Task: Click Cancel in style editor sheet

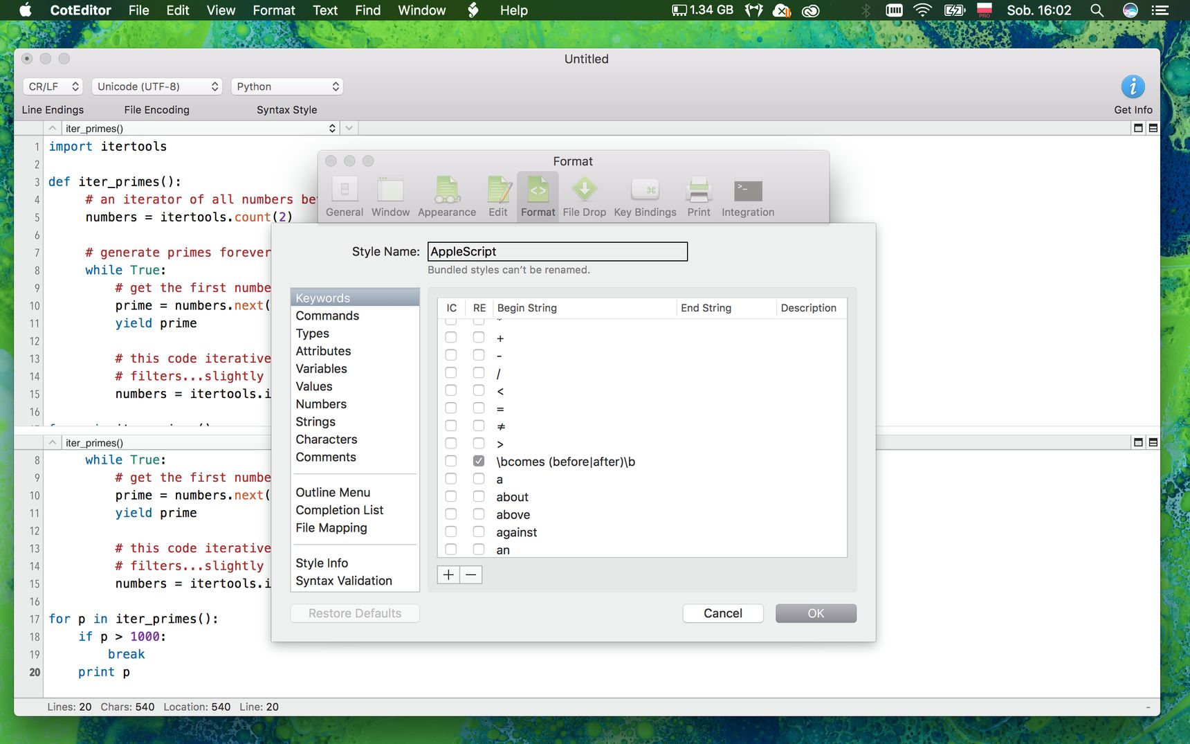Action: pyautogui.click(x=723, y=613)
